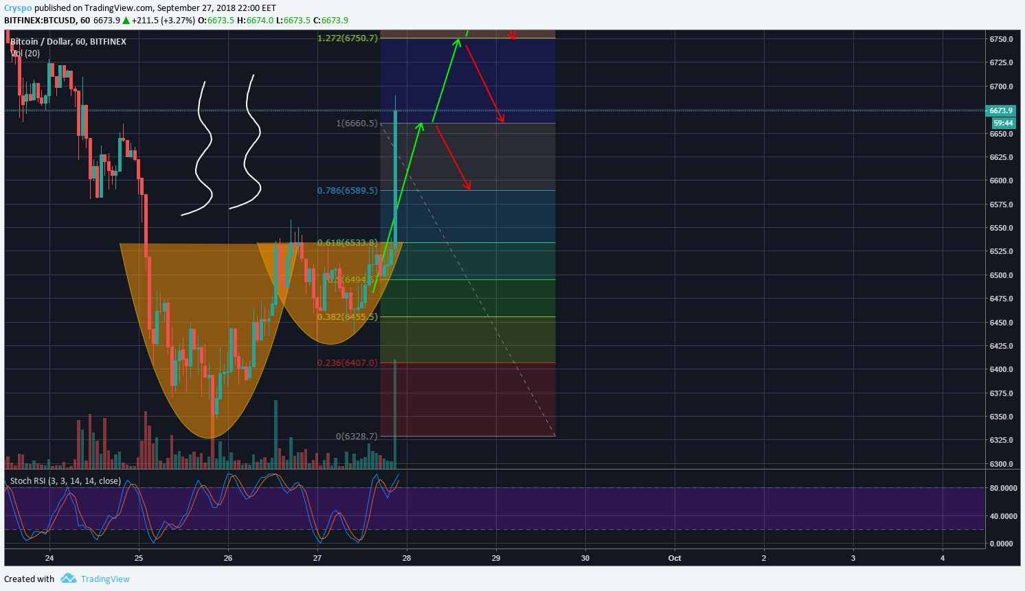Image resolution: width=1025 pixels, height=591 pixels.
Task: Click the +211.5 (+3.27%) change value
Action: pyautogui.click(x=164, y=20)
